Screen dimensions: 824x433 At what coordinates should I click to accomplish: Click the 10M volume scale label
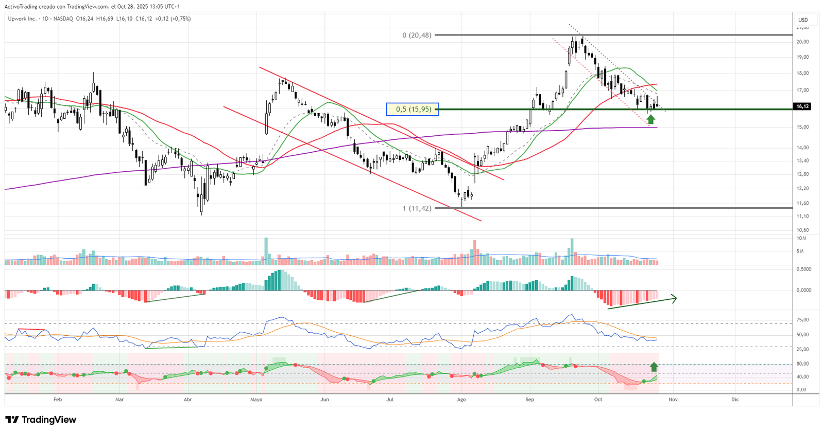coord(801,238)
